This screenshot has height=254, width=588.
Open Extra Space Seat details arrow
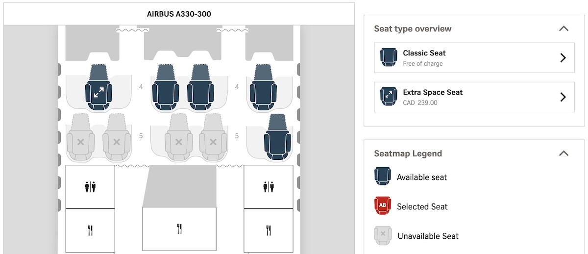[563, 97]
